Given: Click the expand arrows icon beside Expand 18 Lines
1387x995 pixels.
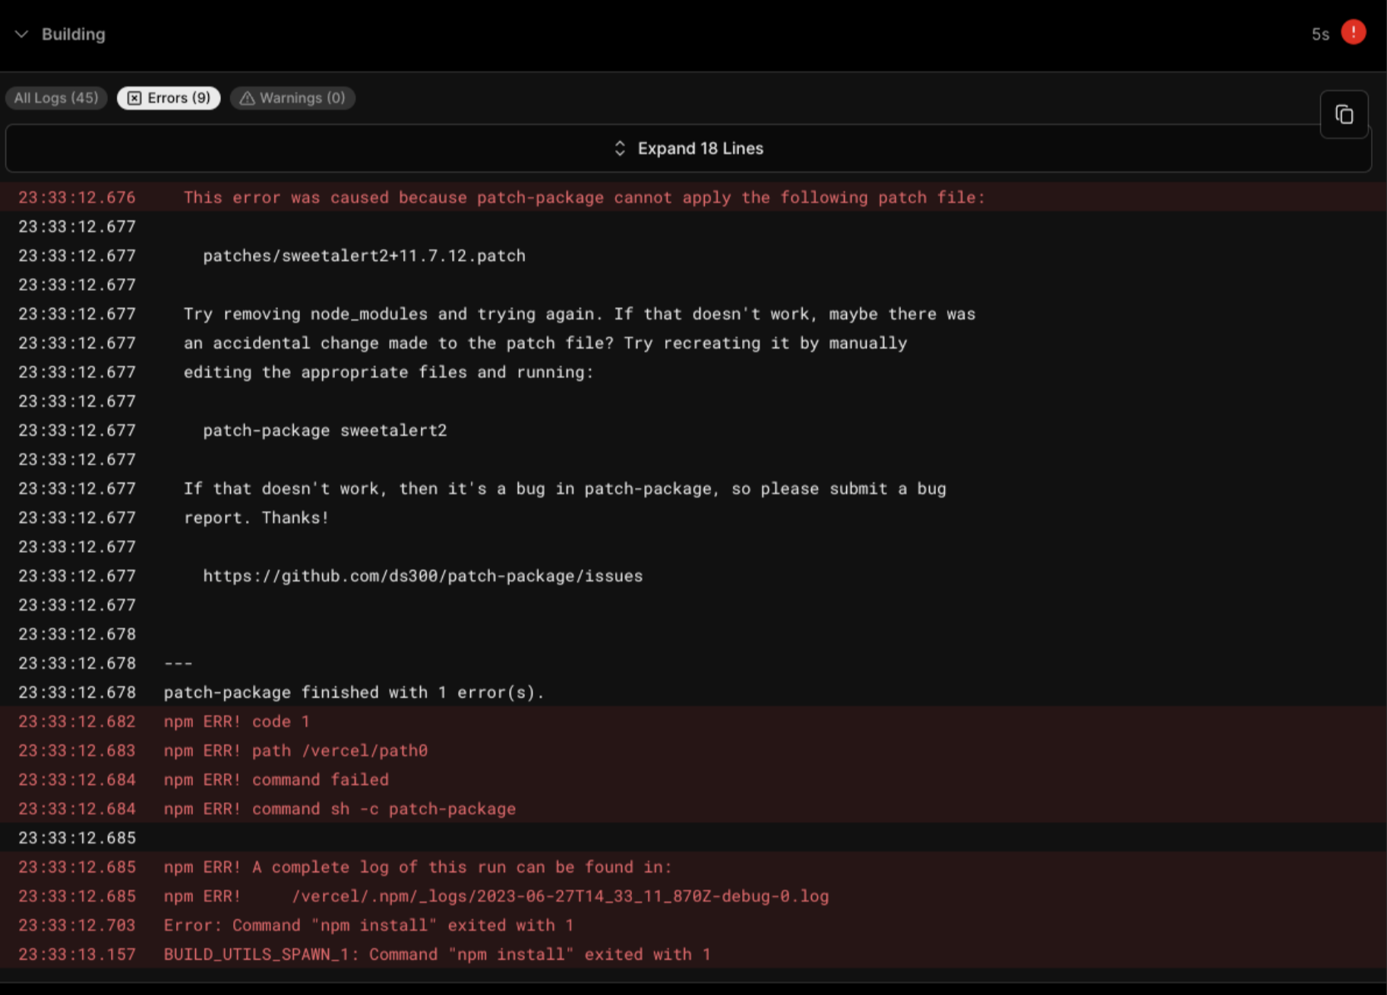Looking at the screenshot, I should pos(621,148).
